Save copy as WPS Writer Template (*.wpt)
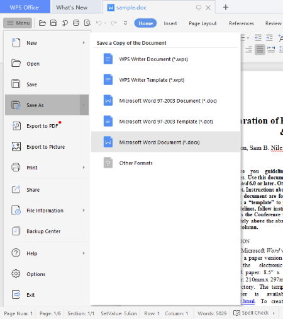This screenshot has width=283, height=319. pos(165,80)
